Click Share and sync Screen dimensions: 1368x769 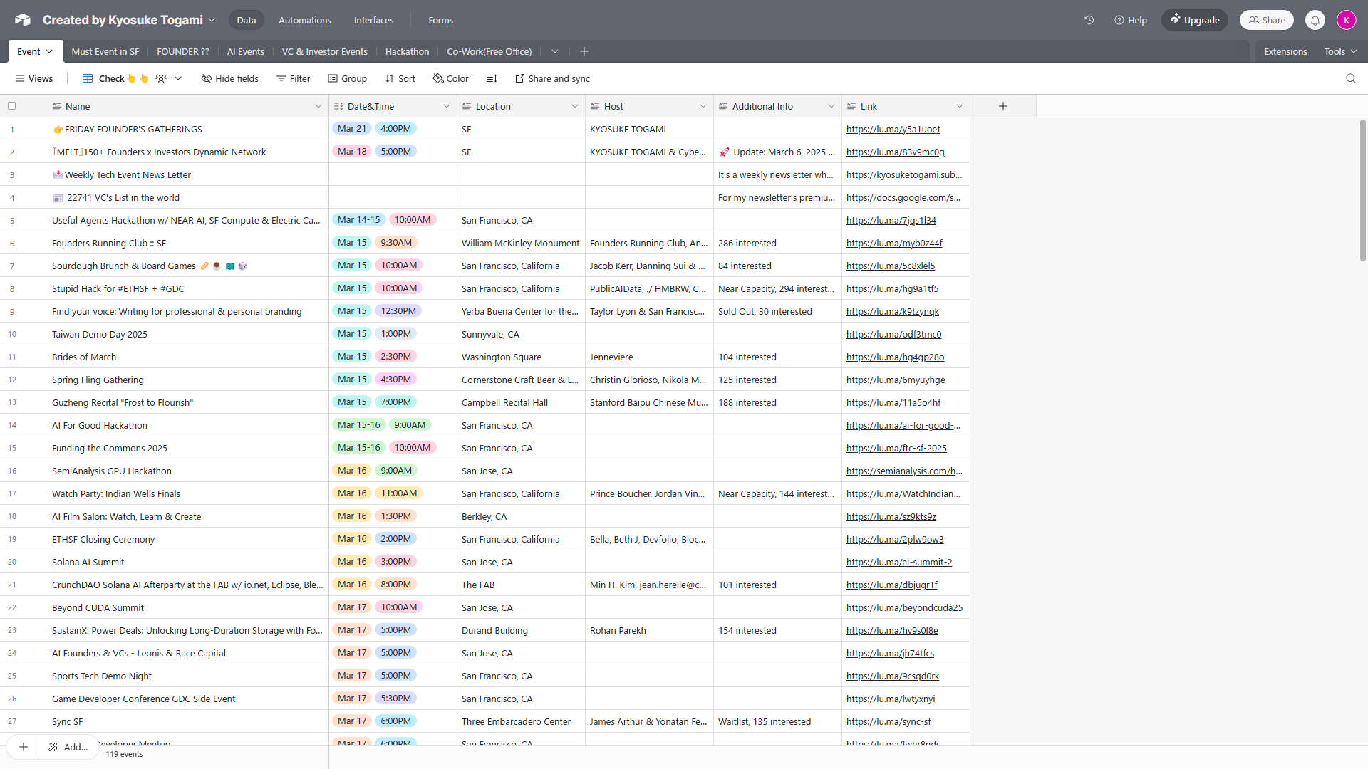(x=552, y=78)
